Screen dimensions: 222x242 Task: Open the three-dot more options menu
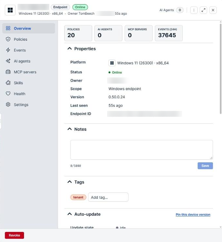pyautogui.click(x=194, y=10)
